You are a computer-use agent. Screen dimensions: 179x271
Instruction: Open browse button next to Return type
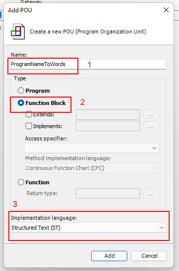coord(150,194)
